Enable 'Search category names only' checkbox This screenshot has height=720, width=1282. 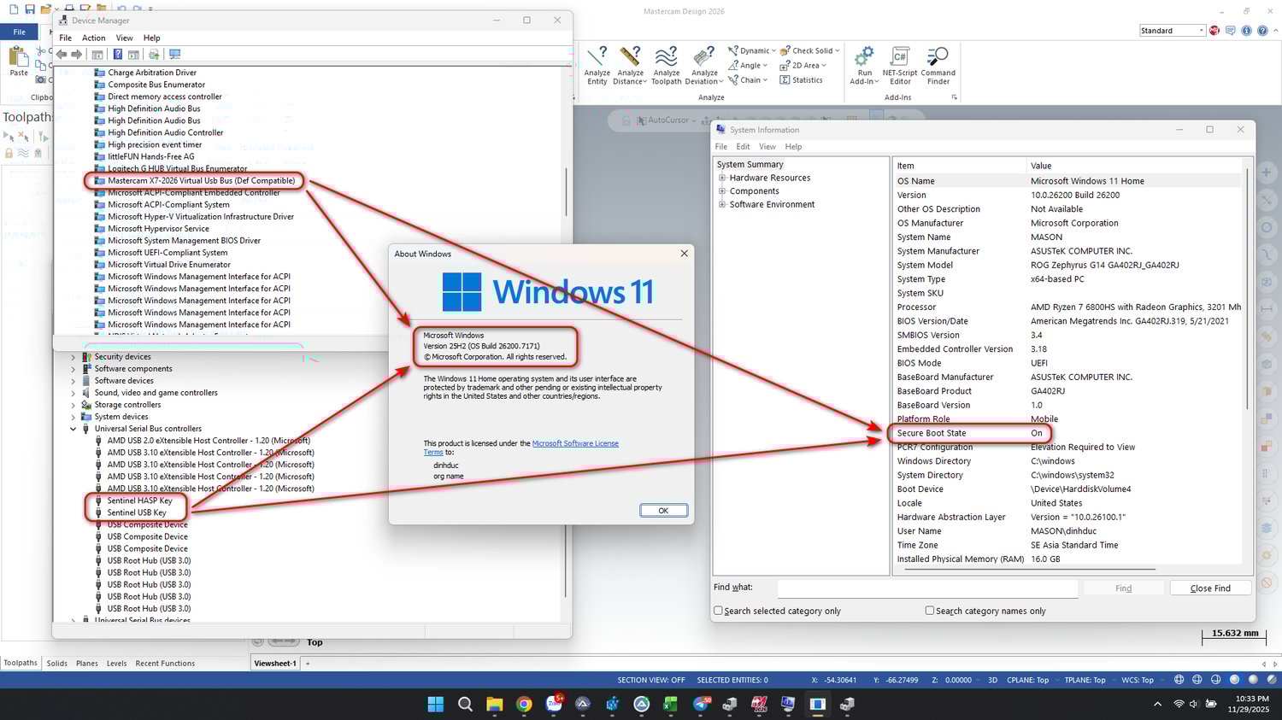(x=930, y=611)
